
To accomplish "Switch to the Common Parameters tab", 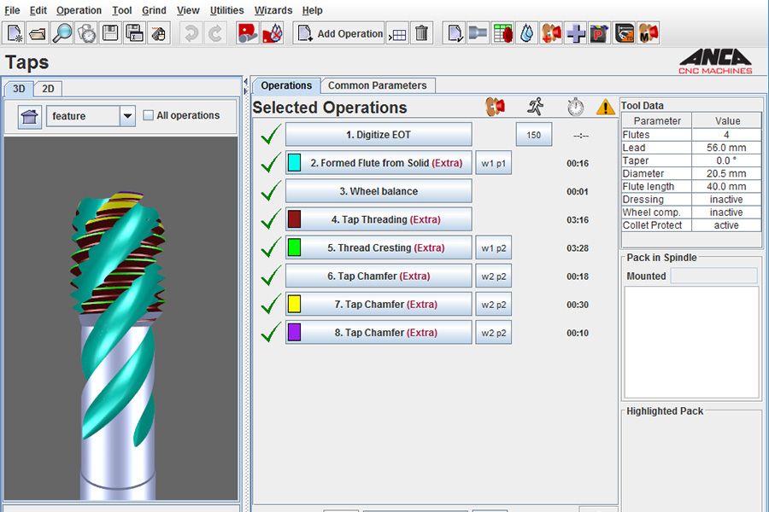I will coord(377,85).
